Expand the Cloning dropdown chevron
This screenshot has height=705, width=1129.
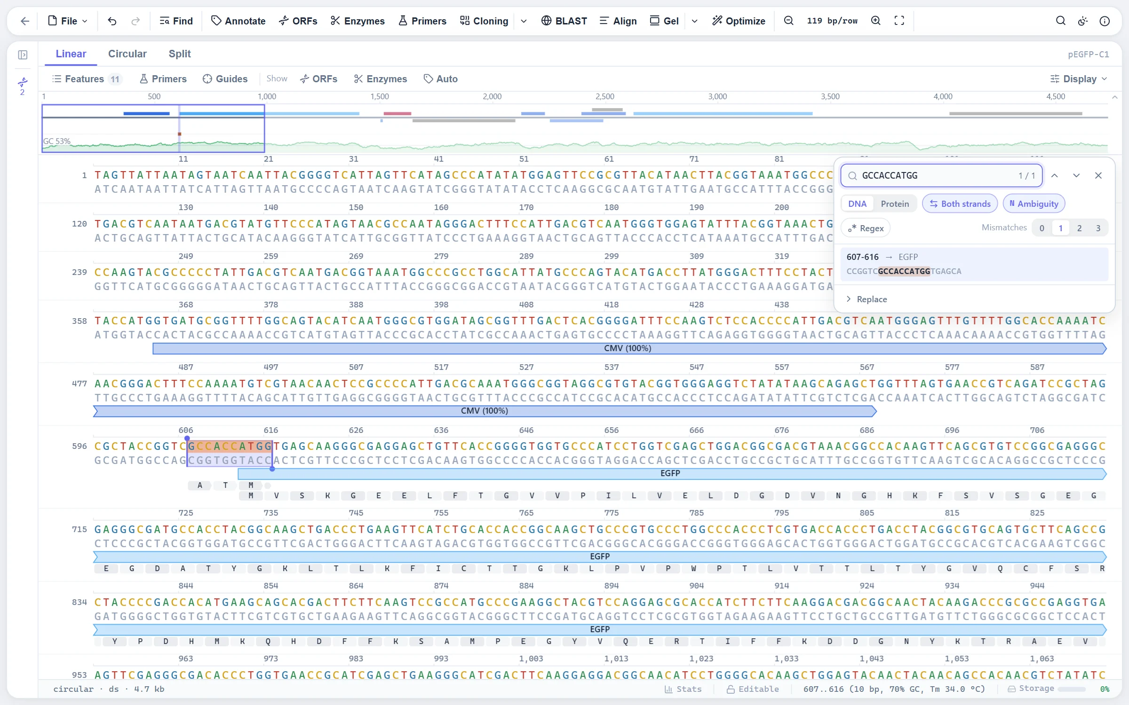(524, 21)
